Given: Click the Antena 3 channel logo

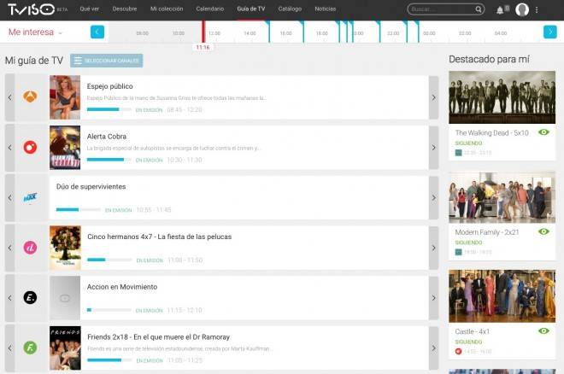Looking at the screenshot, I should click(x=30, y=96).
